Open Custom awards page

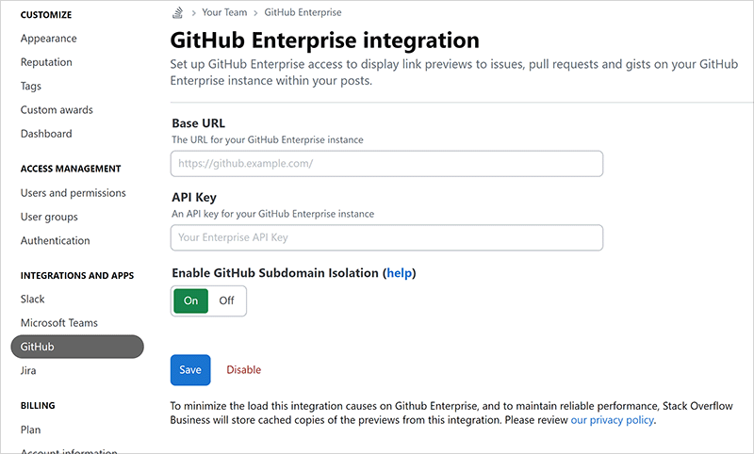coord(57,110)
